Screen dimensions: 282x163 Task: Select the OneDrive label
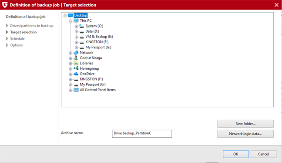87,74
